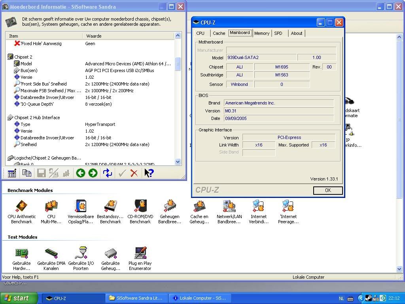The height and width of the screenshot is (304, 405).
Task: Open Gebruikte DMA Kanalen module
Action: click(51, 258)
